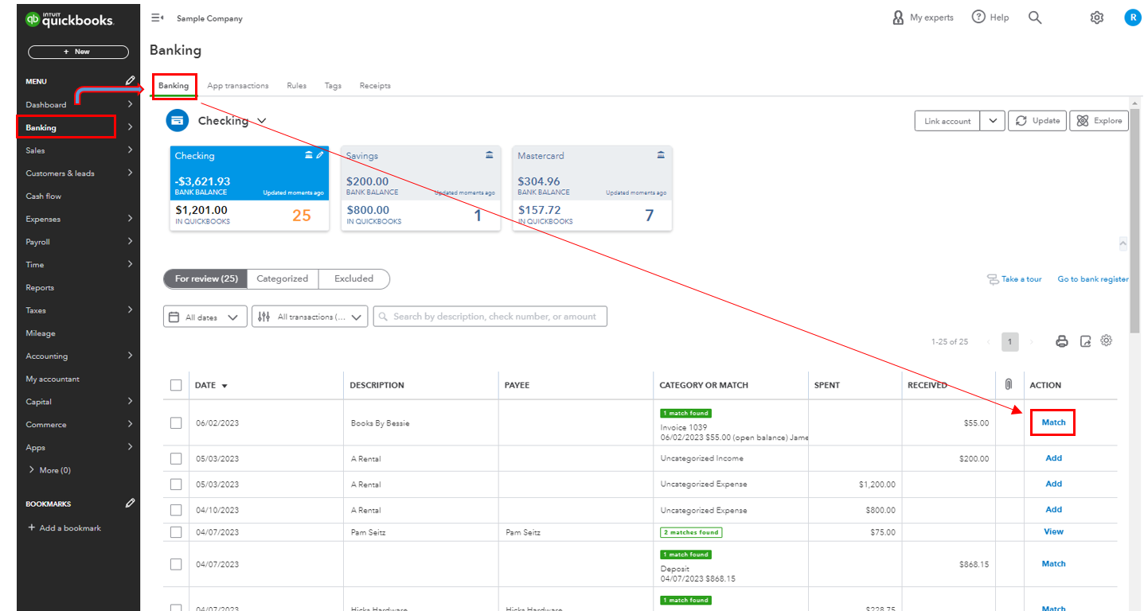Open Mileage in the sidebar
1144x611 pixels.
coord(41,333)
